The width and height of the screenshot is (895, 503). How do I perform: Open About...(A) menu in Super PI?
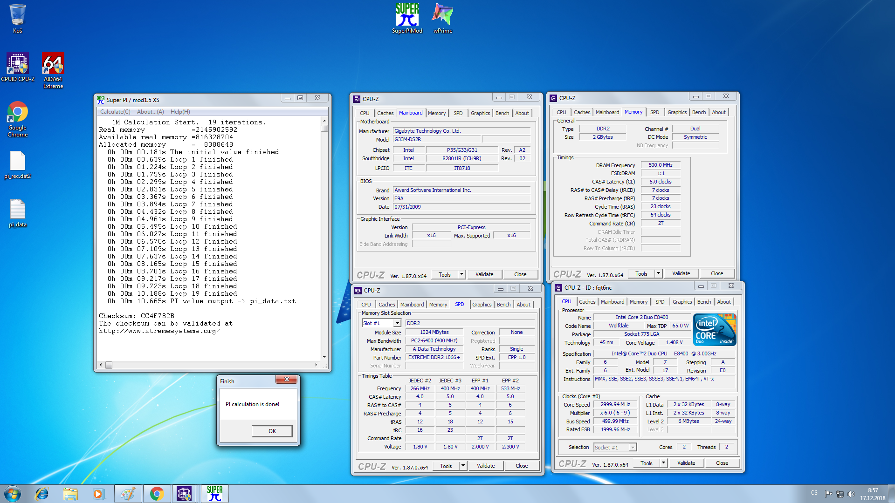[x=150, y=112]
